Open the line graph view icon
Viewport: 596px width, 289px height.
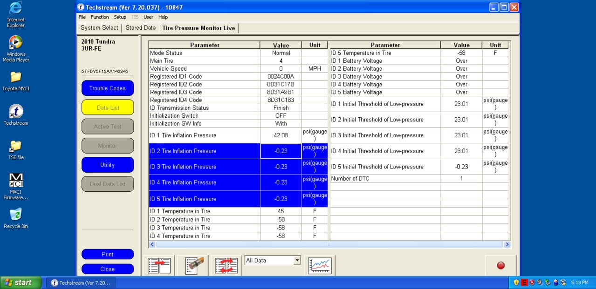[320, 266]
